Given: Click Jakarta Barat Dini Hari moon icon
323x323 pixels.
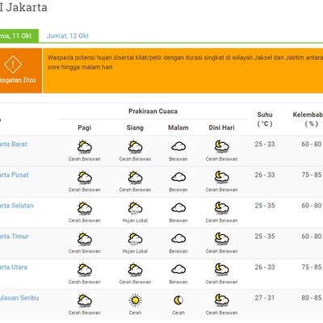Looking at the screenshot, I should (221, 147).
